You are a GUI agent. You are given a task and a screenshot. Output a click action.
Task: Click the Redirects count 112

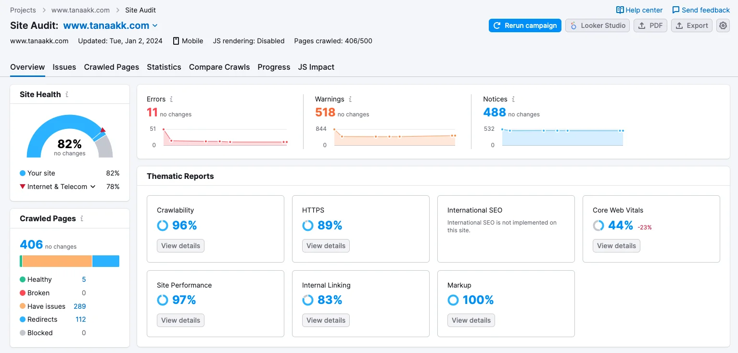point(81,319)
